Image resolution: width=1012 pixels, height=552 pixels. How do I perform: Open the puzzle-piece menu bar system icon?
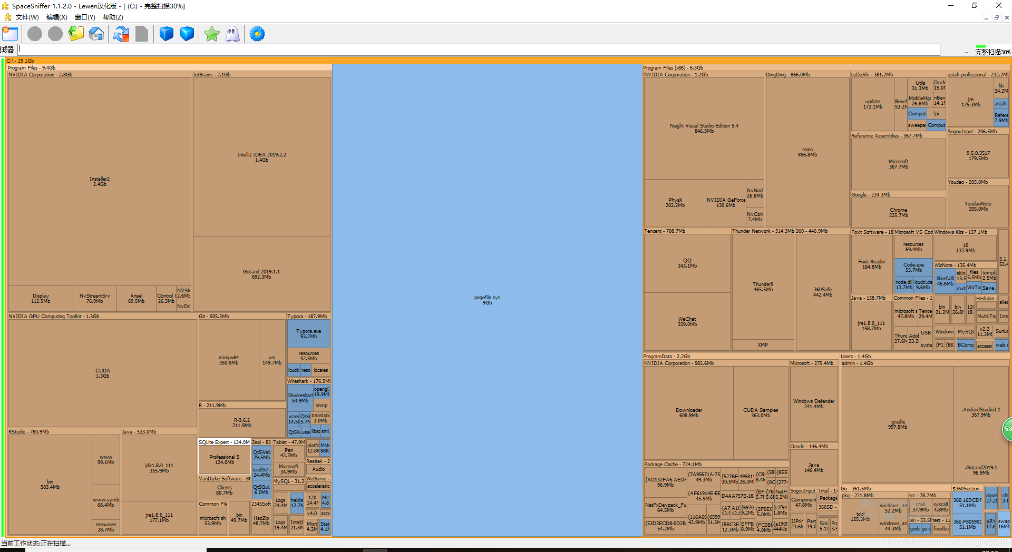(8, 17)
